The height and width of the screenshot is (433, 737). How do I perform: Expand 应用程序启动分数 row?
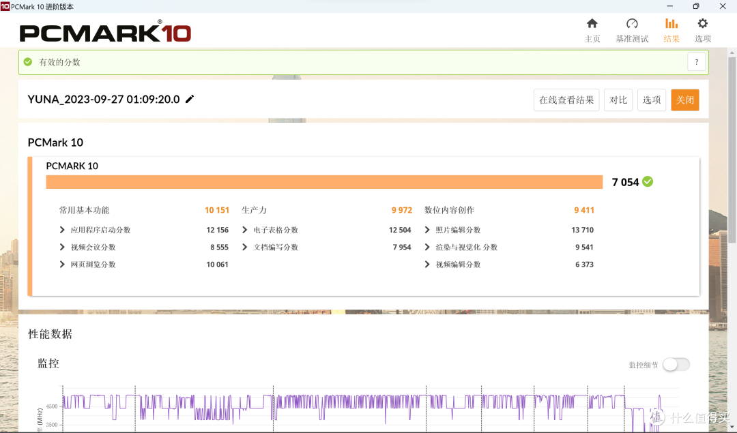[x=62, y=230]
